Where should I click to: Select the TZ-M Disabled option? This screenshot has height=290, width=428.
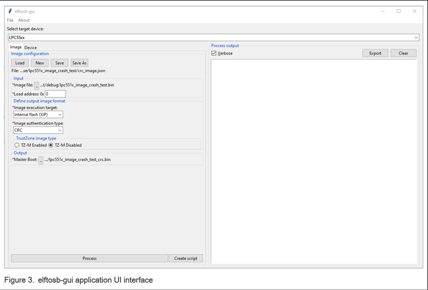[50, 145]
